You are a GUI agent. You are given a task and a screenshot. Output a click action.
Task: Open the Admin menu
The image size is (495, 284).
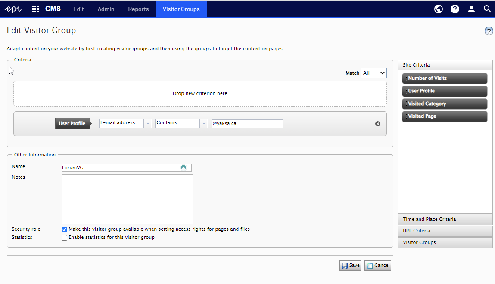106,9
